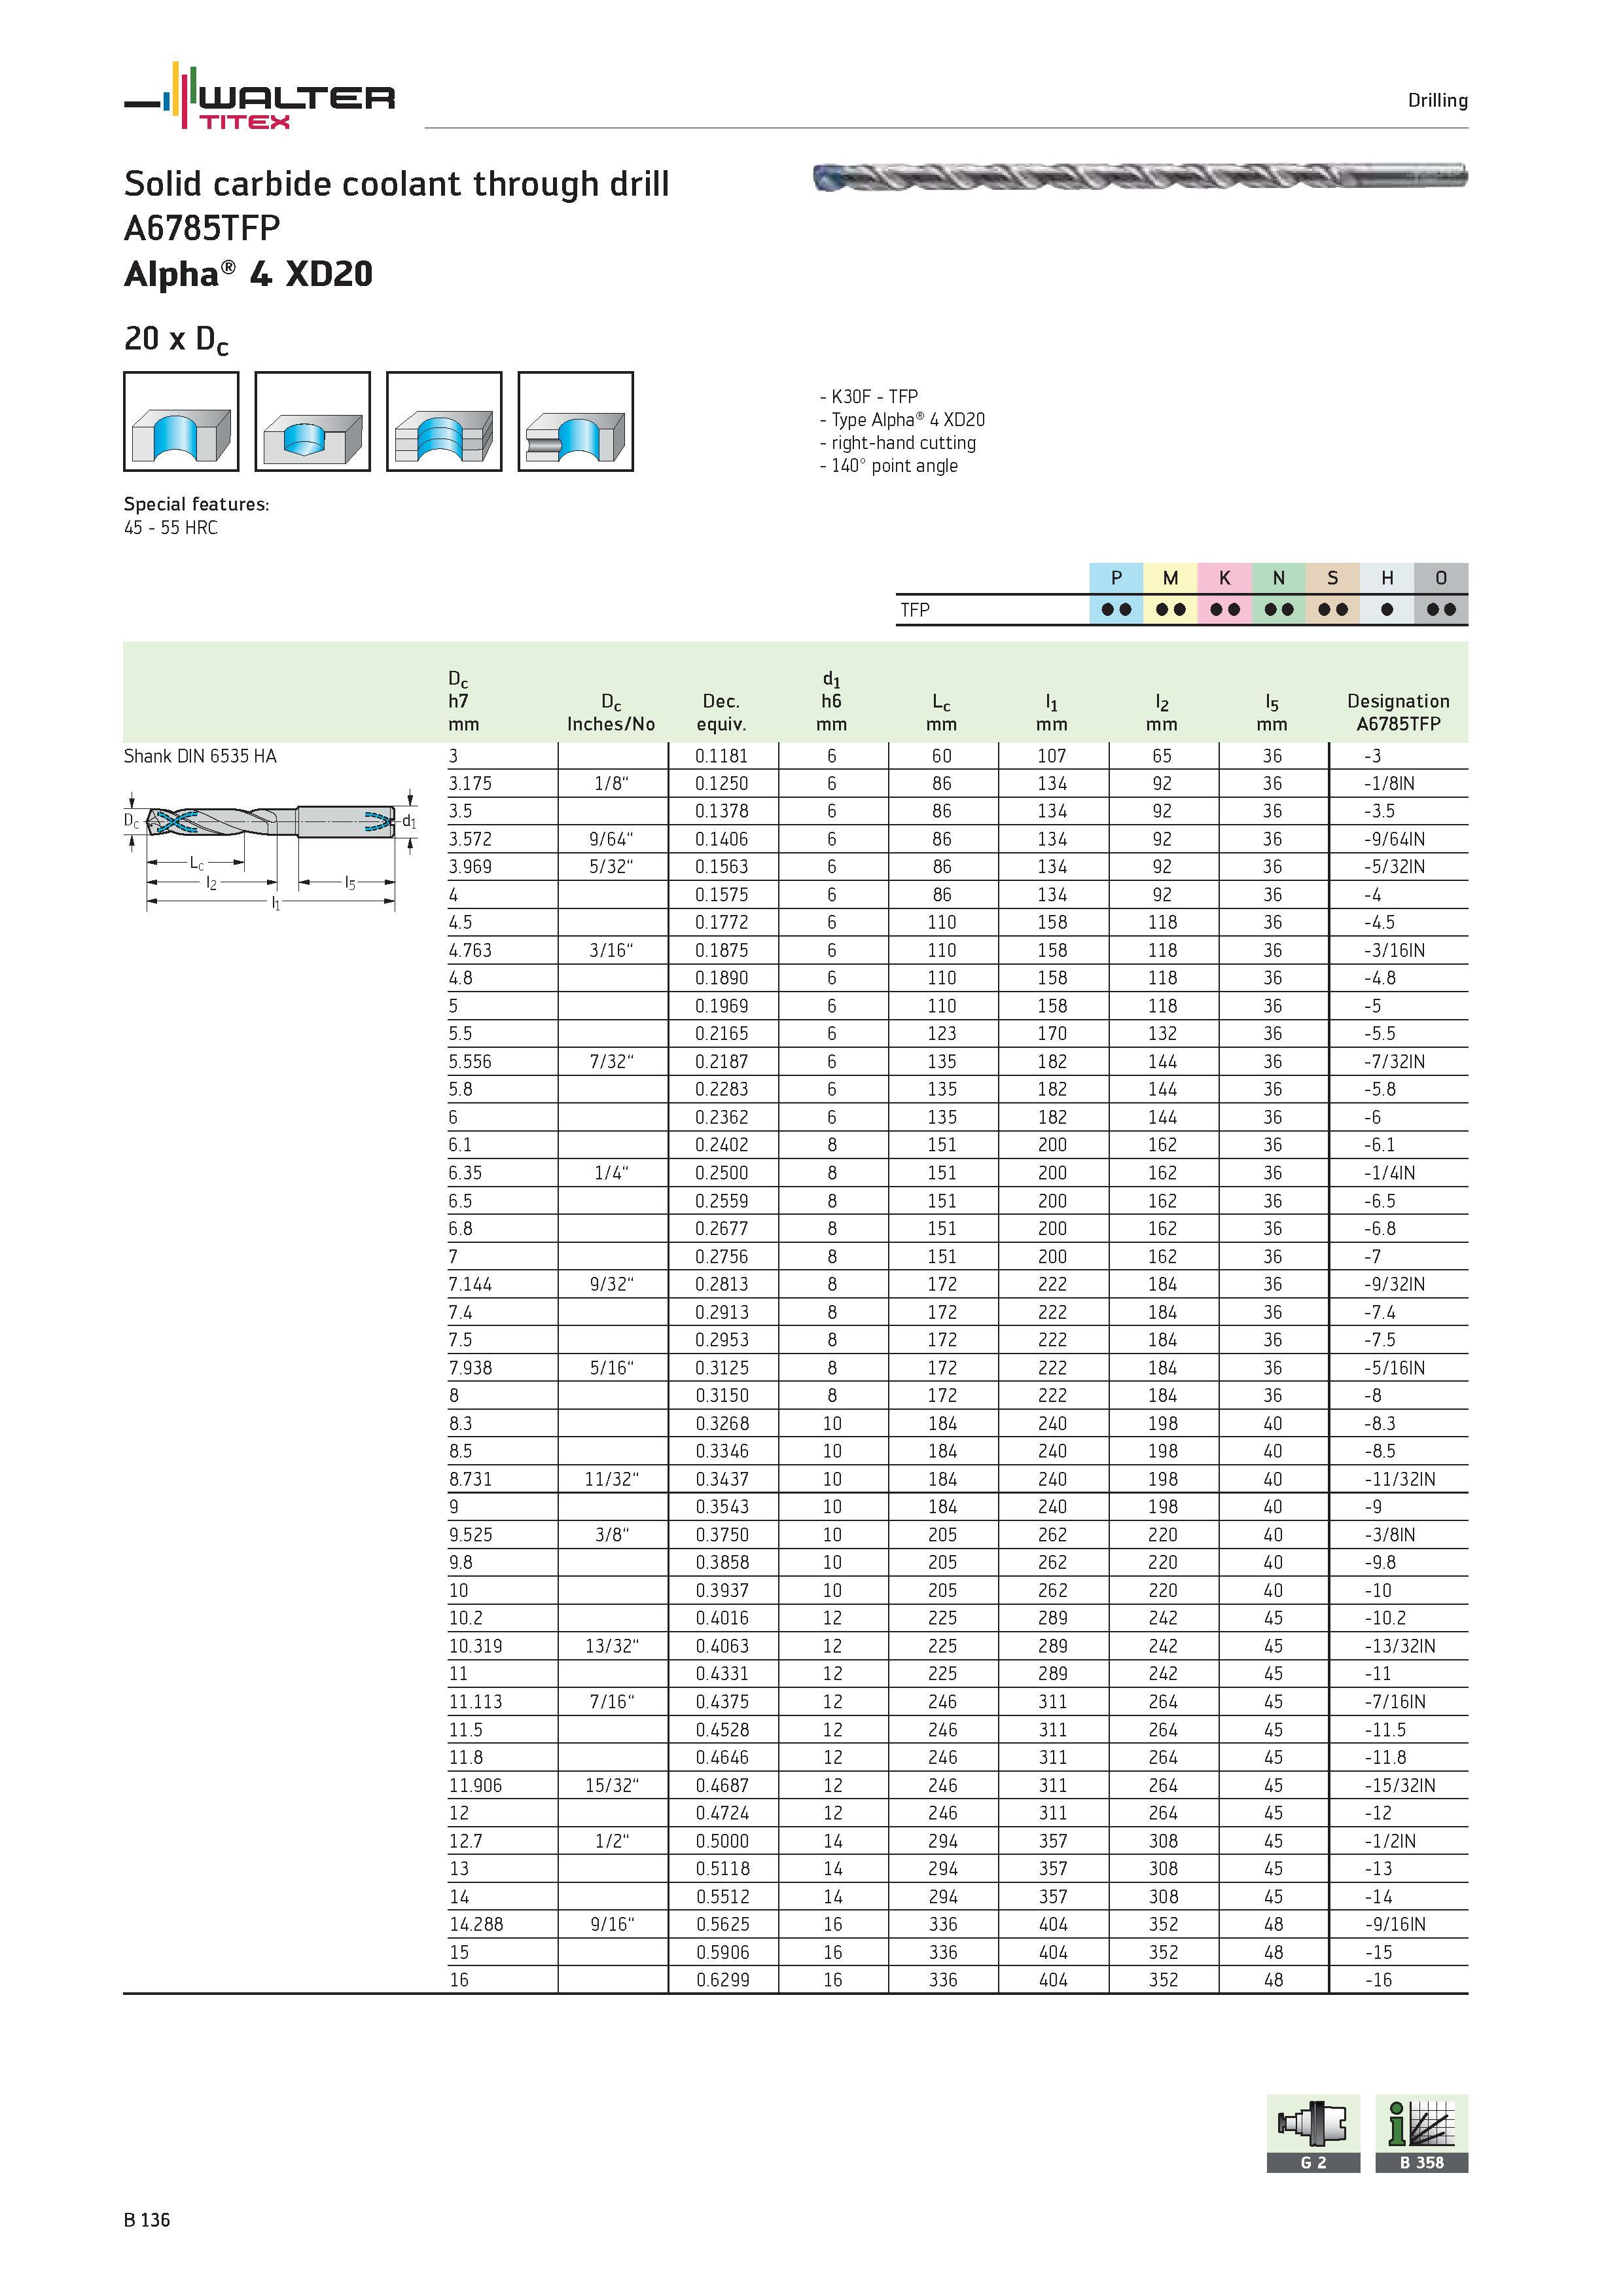The height and width of the screenshot is (2296, 1623).
Task: Click the decimal equivalent '0.1181'
Action: click(x=722, y=756)
